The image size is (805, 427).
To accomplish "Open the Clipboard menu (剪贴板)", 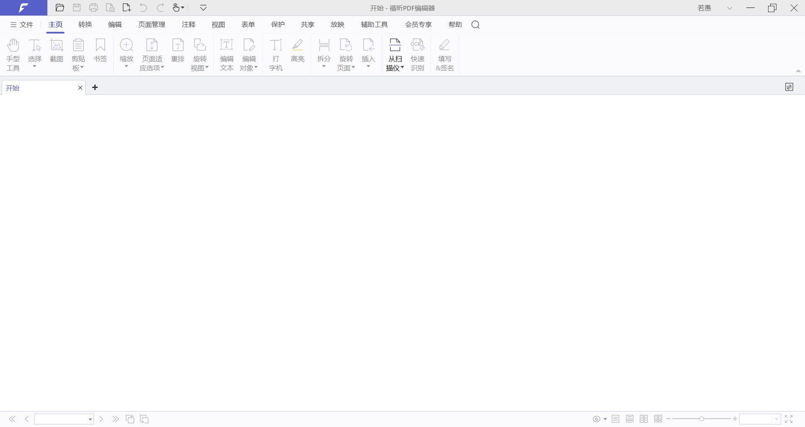I will click(x=78, y=55).
